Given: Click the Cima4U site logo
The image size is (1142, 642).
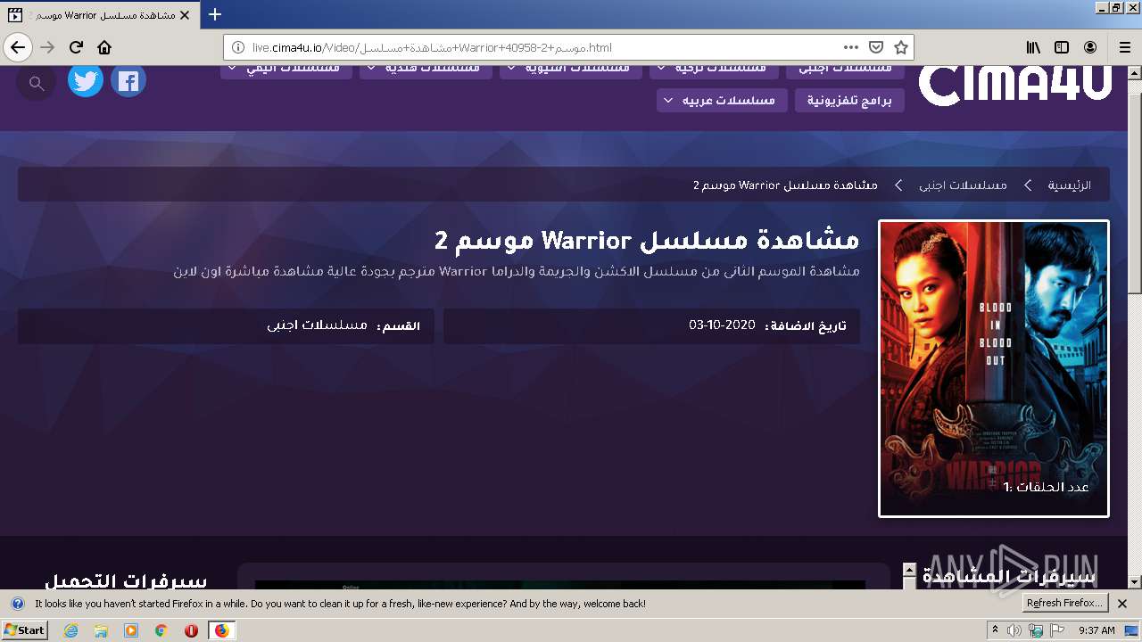Looking at the screenshot, I should 1015,85.
